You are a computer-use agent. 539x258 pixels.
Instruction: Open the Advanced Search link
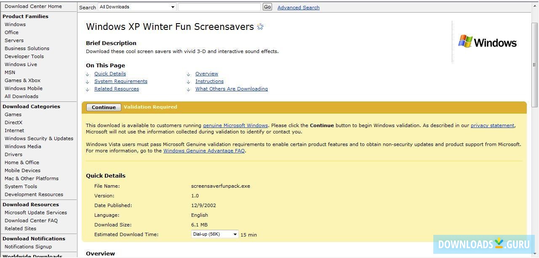[299, 8]
